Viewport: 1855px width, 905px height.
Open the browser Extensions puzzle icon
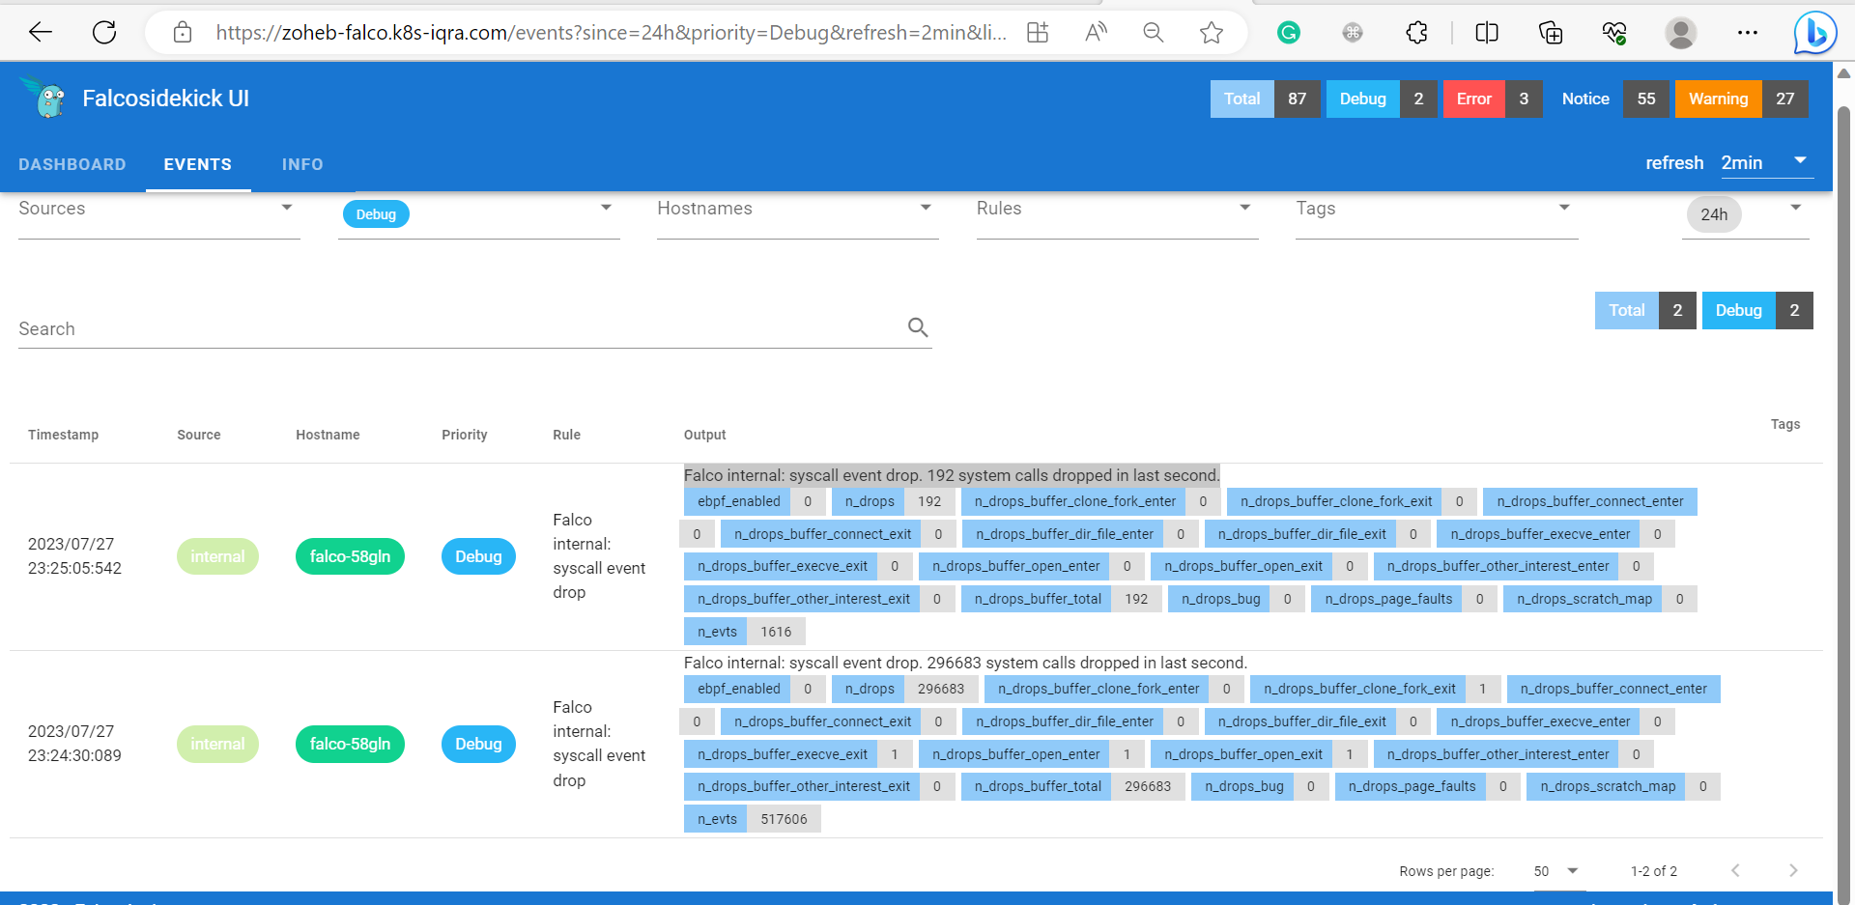(1416, 32)
